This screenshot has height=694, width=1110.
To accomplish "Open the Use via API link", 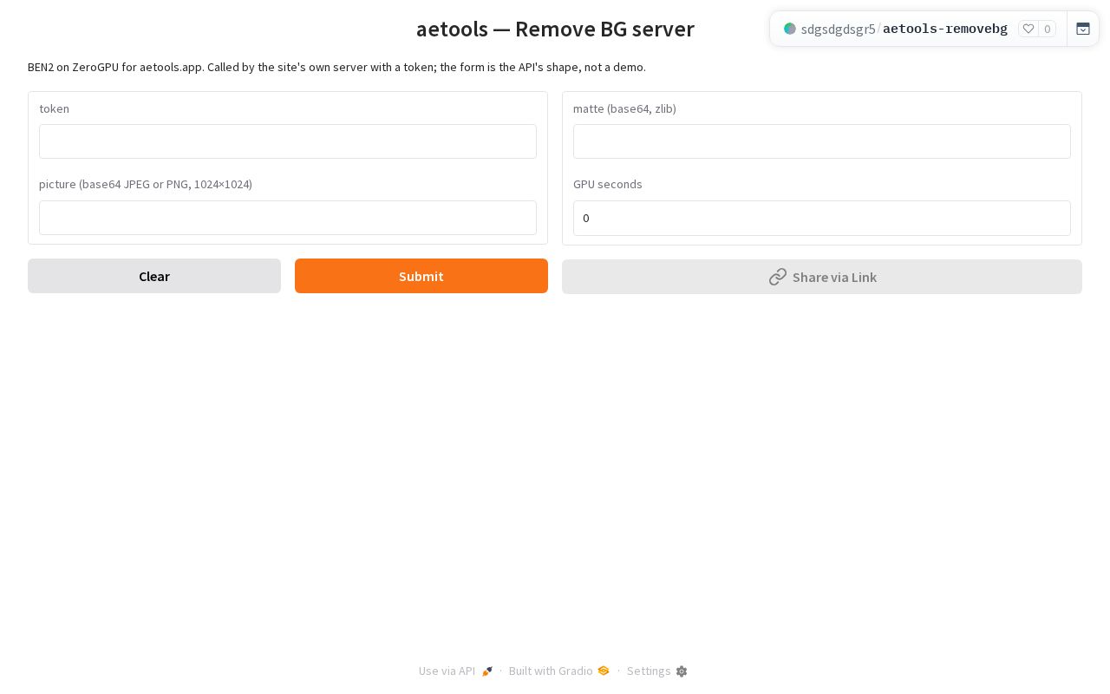I will (x=456, y=671).
